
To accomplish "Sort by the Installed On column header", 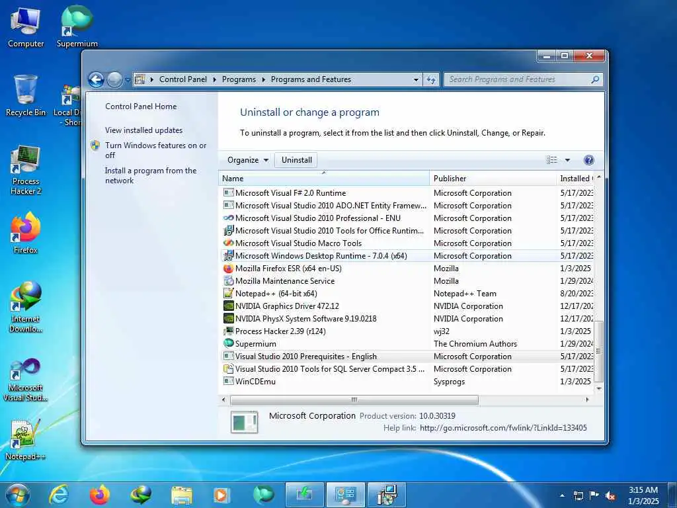I will click(576, 179).
